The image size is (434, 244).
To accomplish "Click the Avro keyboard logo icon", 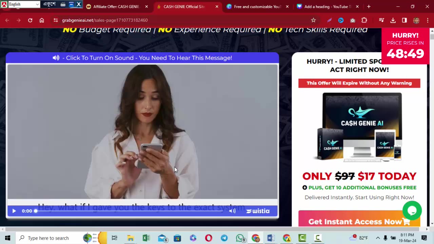I will coord(4,4).
